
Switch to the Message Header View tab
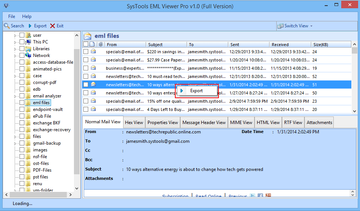pos(204,123)
